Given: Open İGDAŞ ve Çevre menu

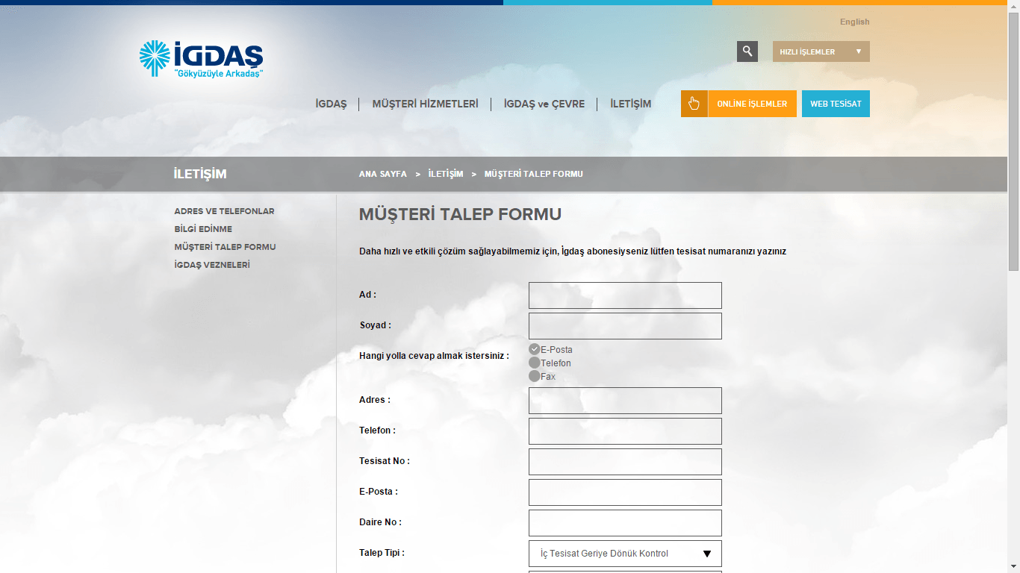Looking at the screenshot, I should pos(544,104).
